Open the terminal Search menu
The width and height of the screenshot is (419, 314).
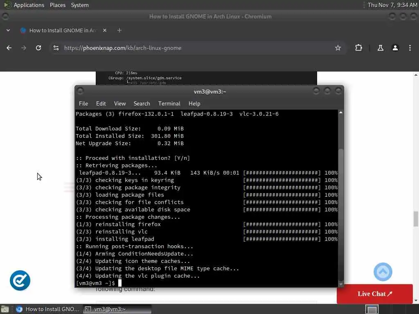142,103
